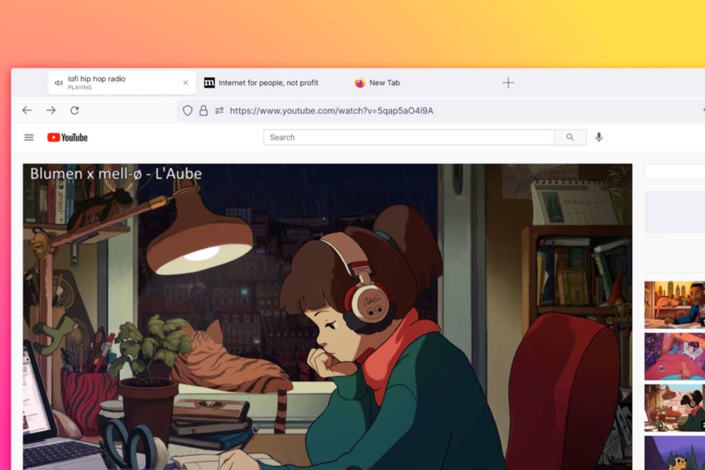Open first suggested video thumbnail in sidebar
705x470 pixels.
[x=674, y=305]
